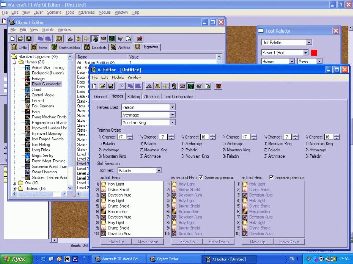The image size is (353, 264).
Task: Select Long Rifles in the upgrades tree
Action: (x=41, y=150)
